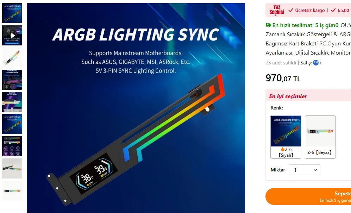351x213 pixels.
Task: Play the product video thumbnail
Action: point(12,36)
